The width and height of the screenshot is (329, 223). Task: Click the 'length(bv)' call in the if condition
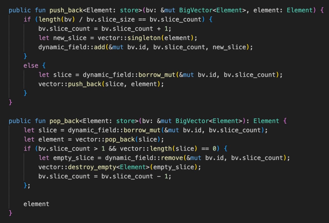tap(57, 20)
